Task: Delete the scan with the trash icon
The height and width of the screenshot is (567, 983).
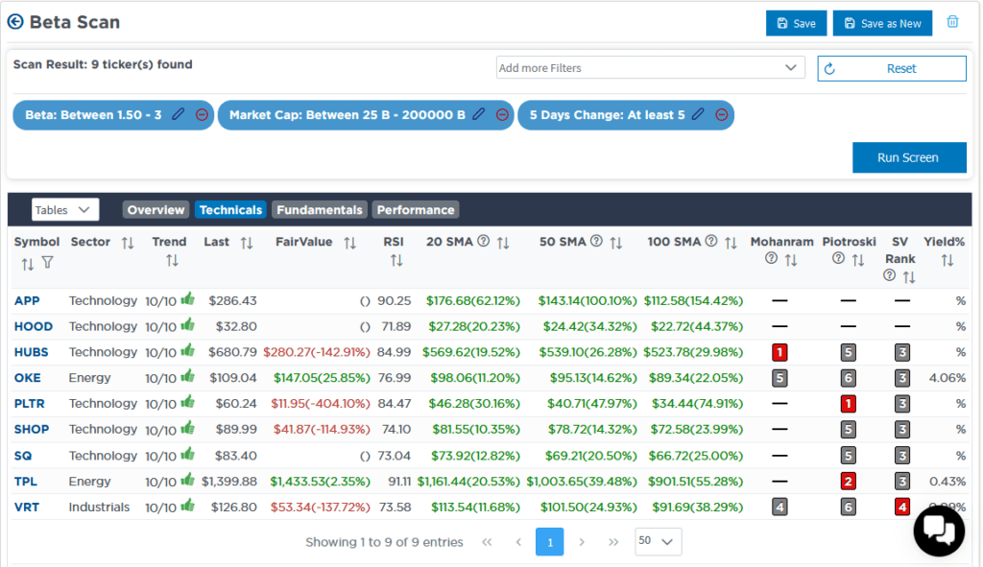Action: click(x=952, y=22)
